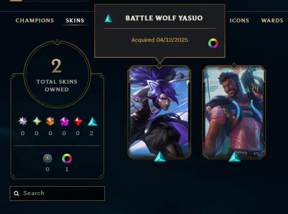Select the teal triangle tier icon in stats panel

point(93,122)
